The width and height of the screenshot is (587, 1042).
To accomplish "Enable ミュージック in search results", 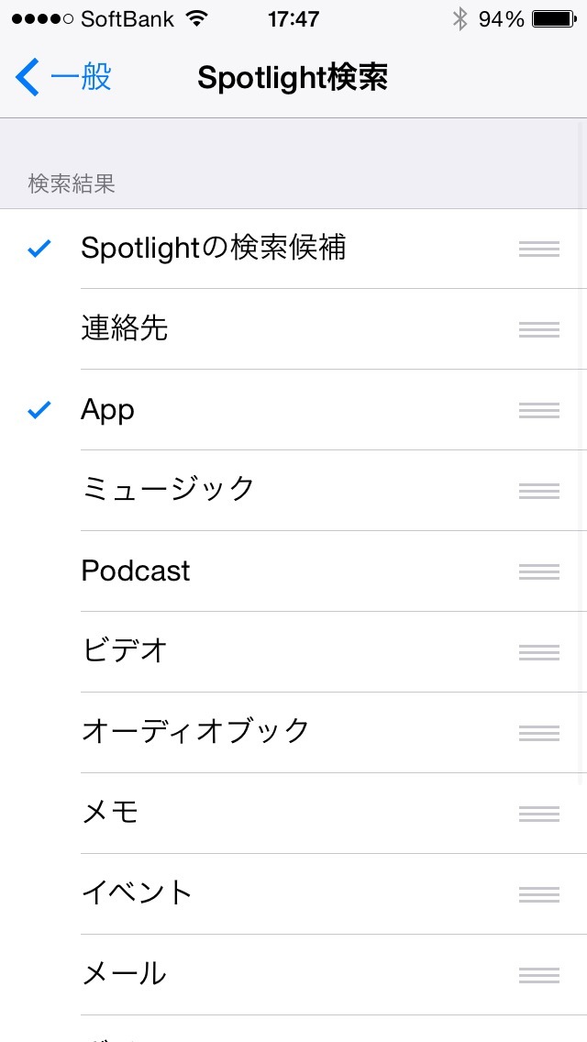I will click(x=293, y=491).
